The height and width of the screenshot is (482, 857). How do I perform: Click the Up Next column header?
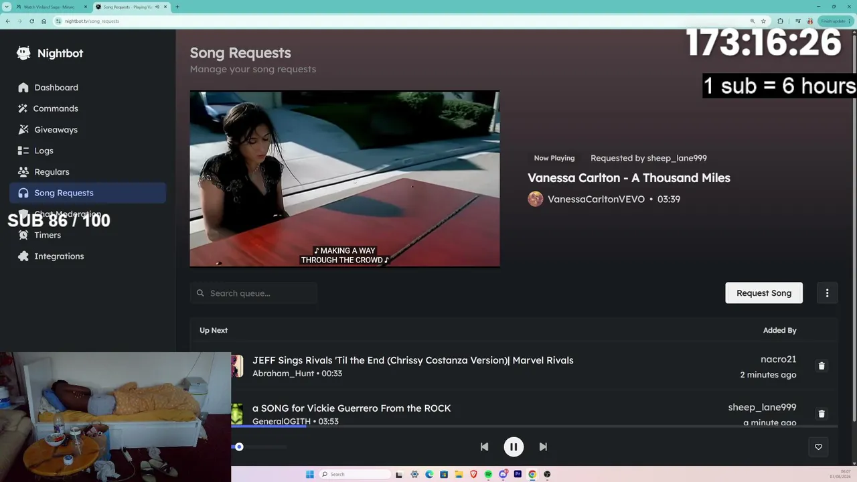pos(214,330)
